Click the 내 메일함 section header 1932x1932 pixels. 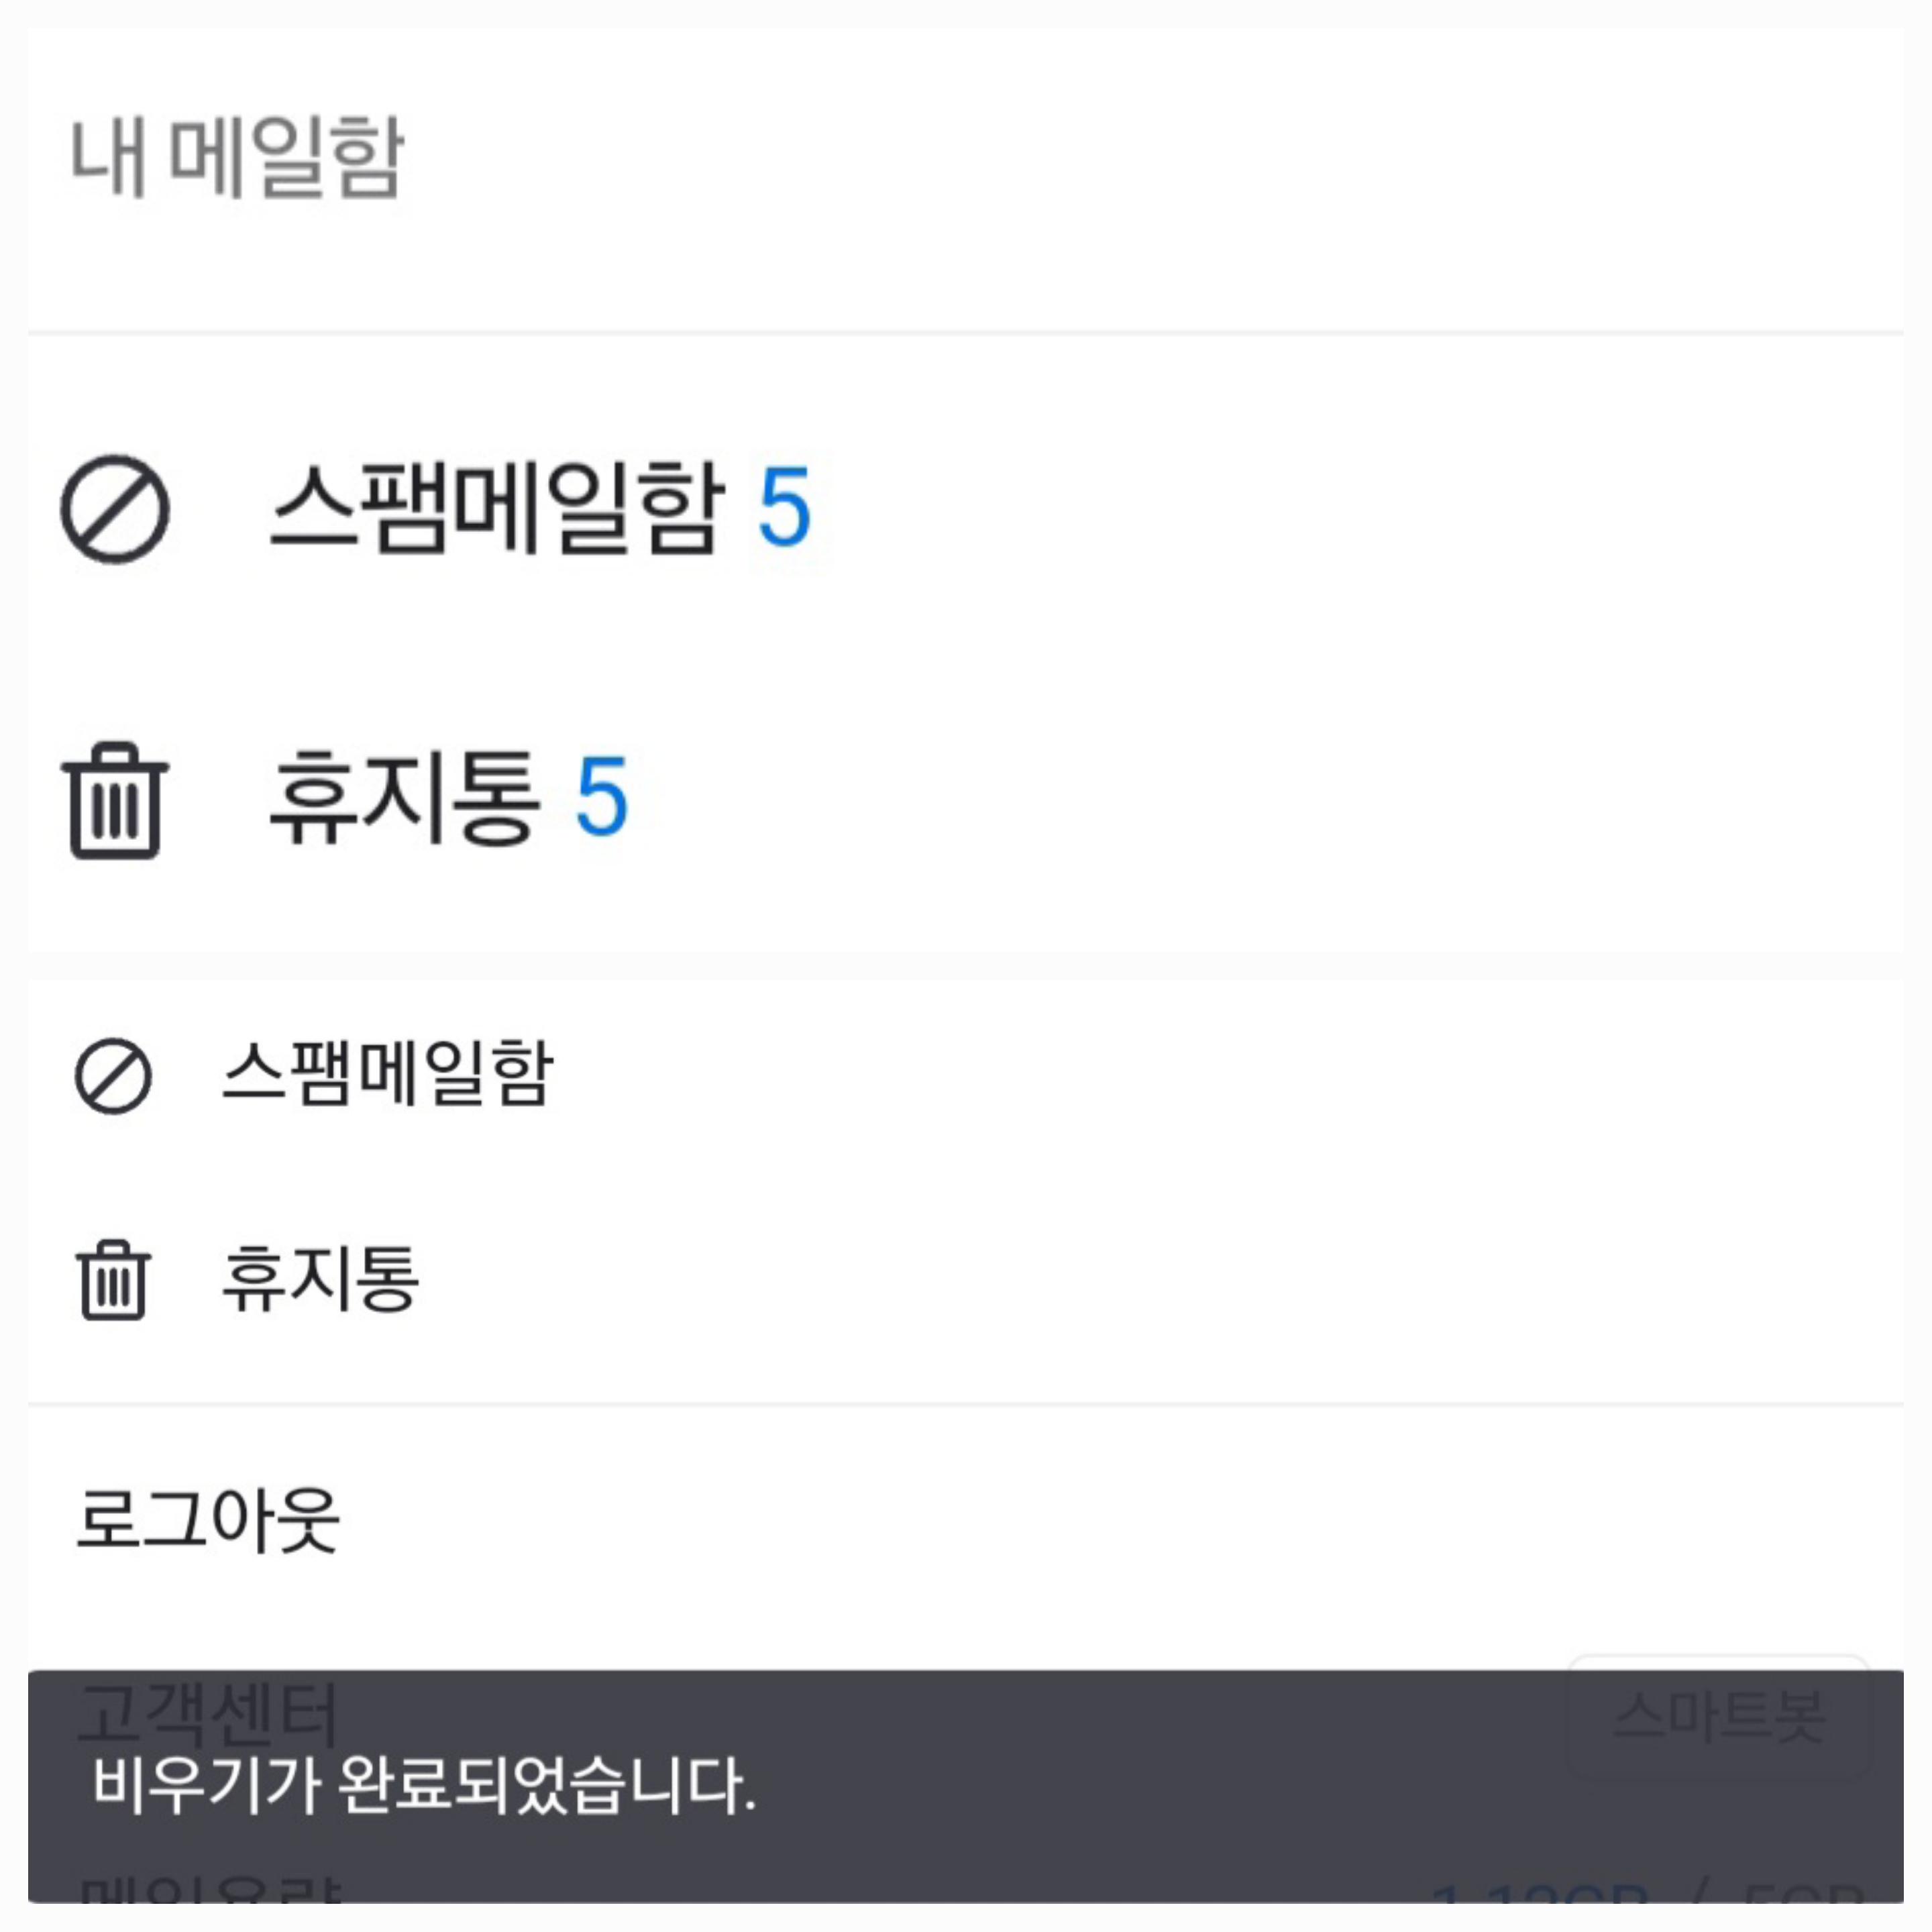click(237, 158)
